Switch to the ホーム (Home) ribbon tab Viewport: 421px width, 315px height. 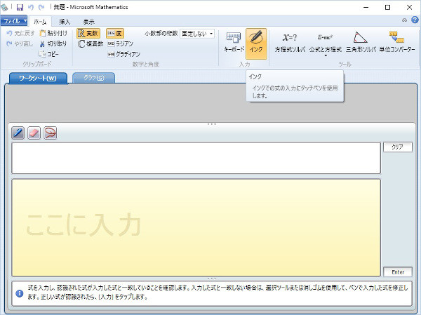[x=40, y=22]
